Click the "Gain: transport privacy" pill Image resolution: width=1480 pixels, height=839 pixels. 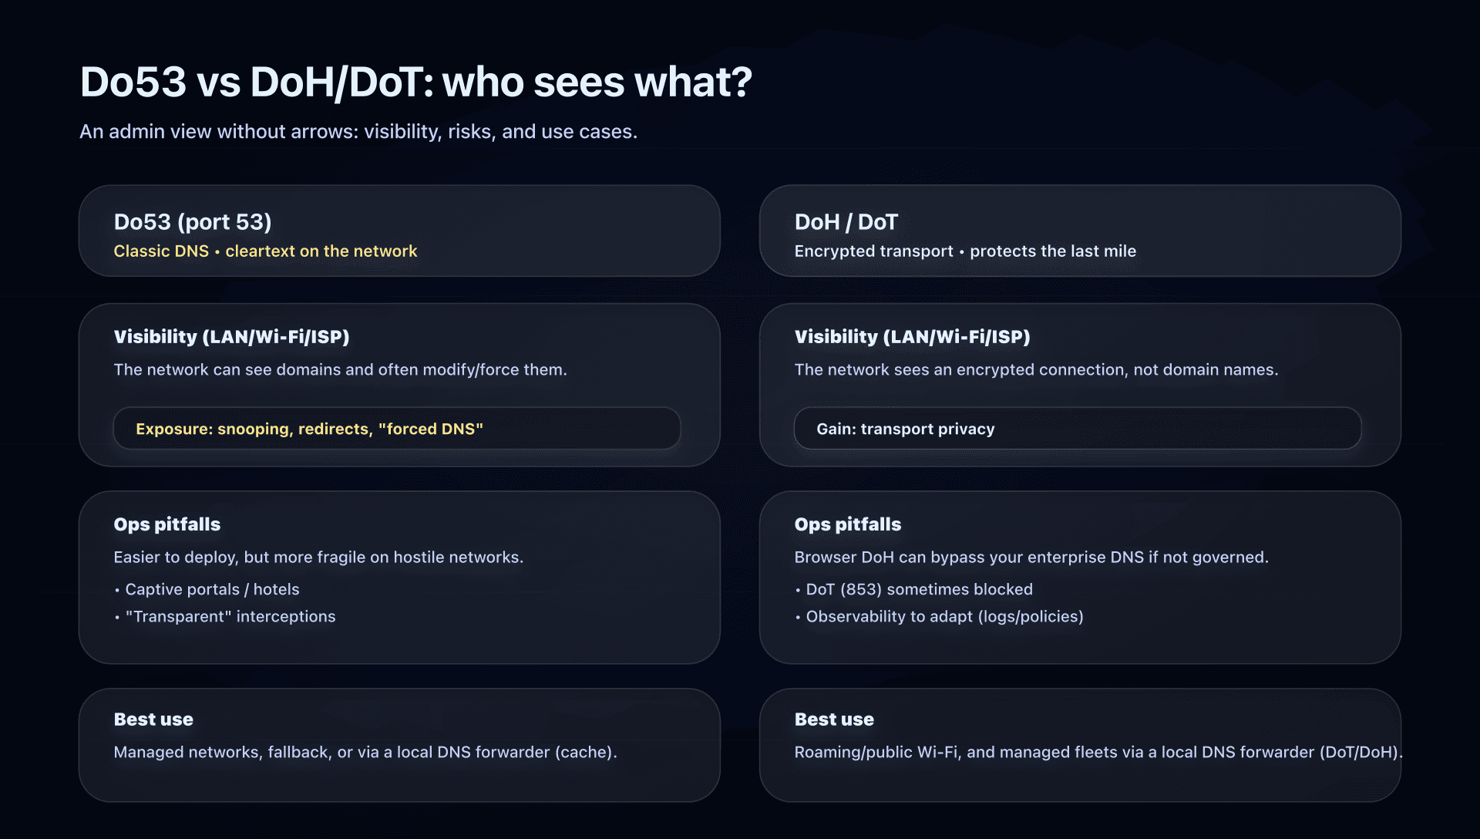point(1077,429)
